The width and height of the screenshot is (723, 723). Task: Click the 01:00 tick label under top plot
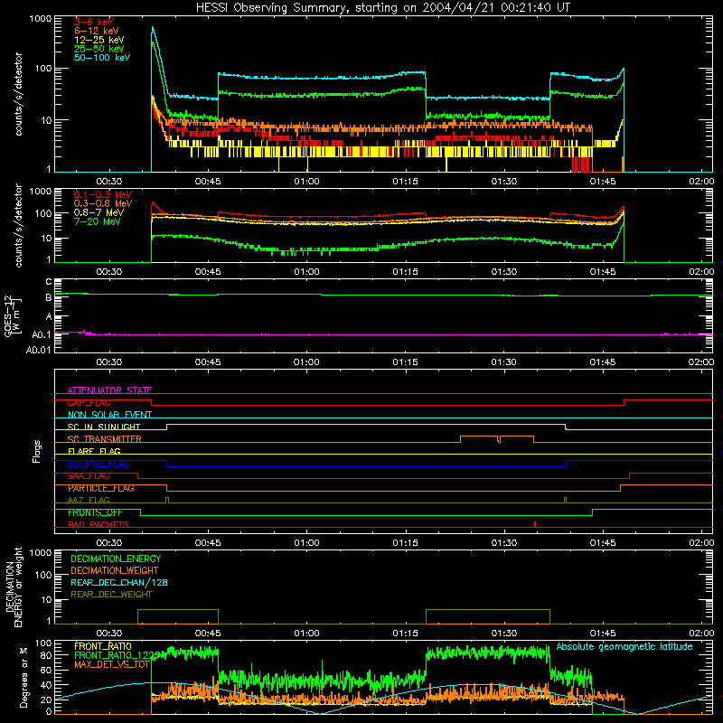306,182
